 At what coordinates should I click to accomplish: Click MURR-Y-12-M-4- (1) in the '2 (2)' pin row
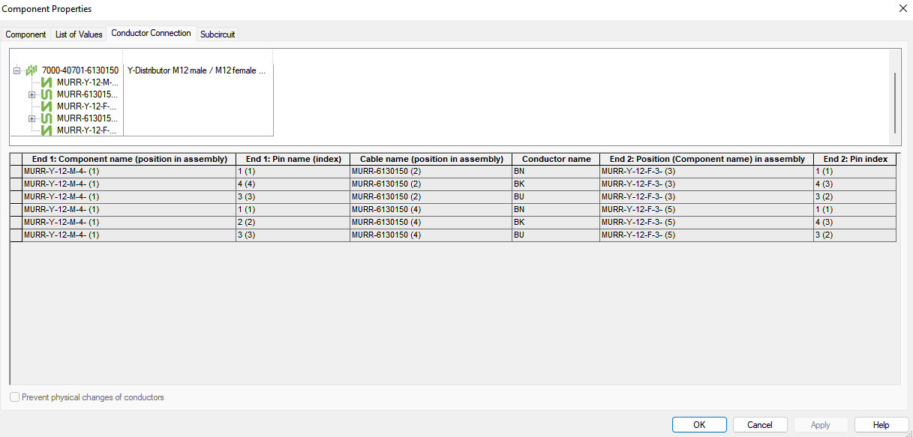pos(129,223)
